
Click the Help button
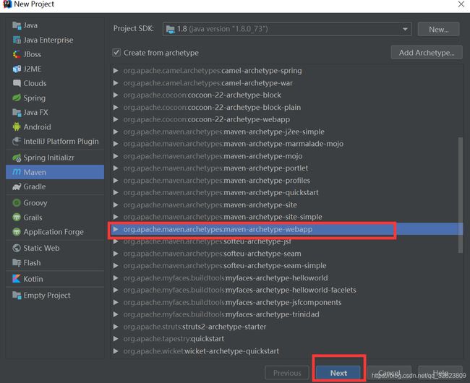pyautogui.click(x=440, y=373)
